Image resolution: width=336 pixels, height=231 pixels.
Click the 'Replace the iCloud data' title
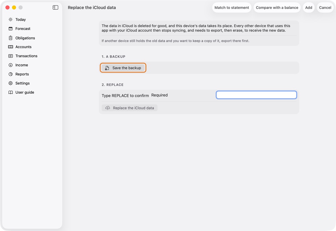[x=92, y=7]
